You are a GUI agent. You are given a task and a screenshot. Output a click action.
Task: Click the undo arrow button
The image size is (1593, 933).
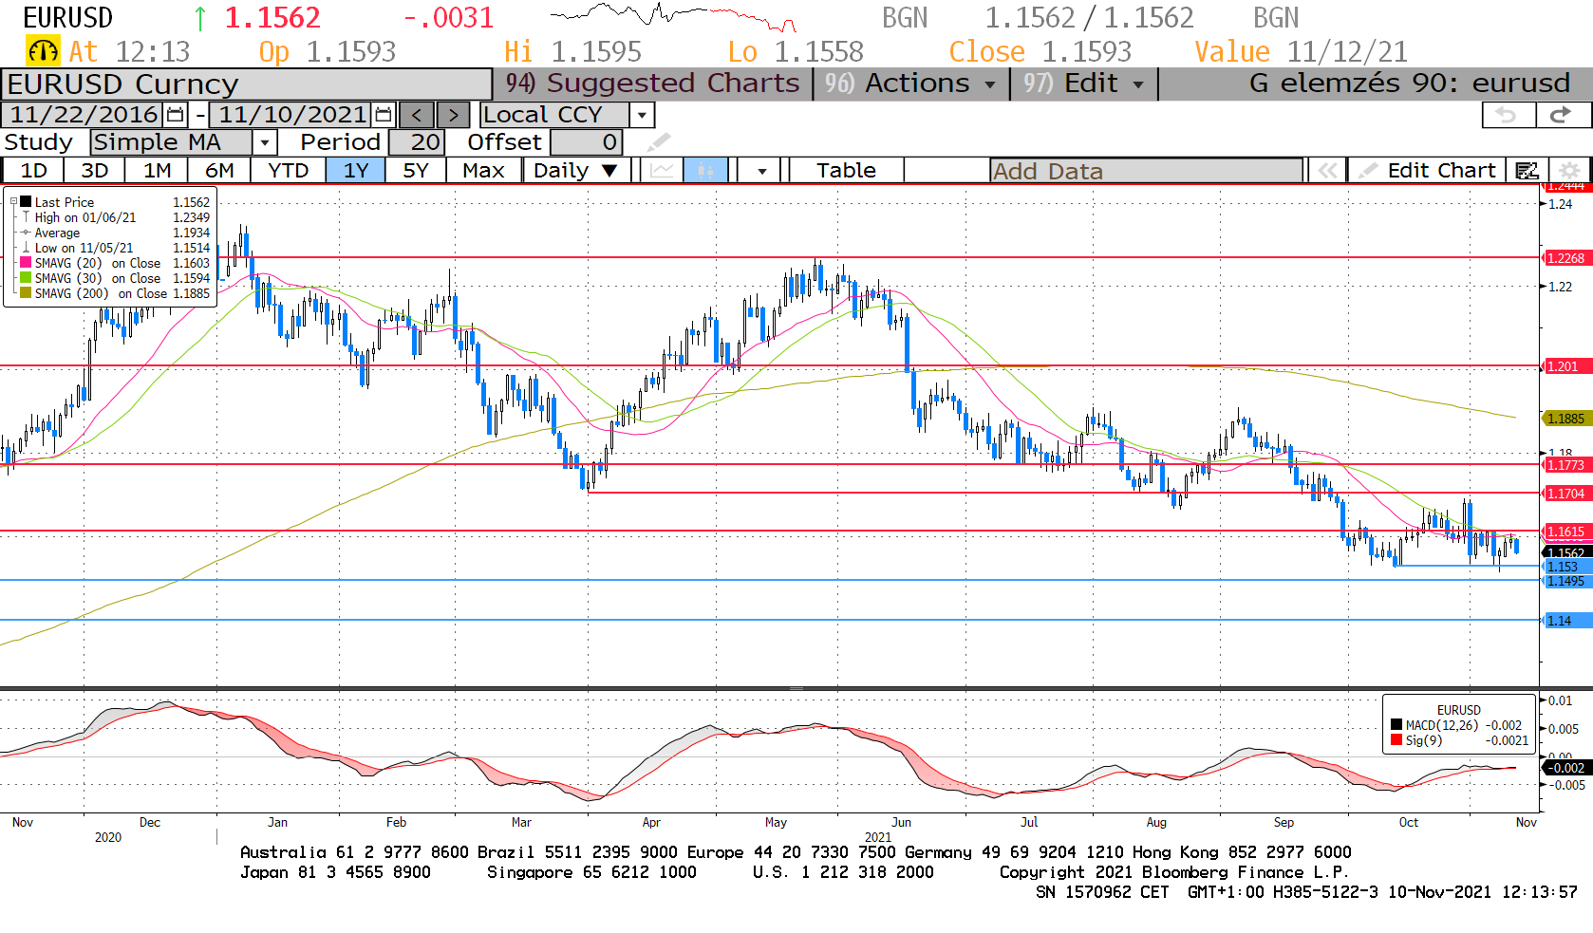1509,115
